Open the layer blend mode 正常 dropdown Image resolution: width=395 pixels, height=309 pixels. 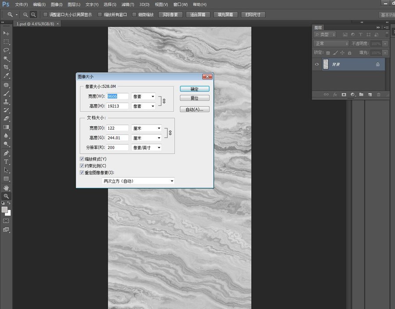tap(331, 43)
